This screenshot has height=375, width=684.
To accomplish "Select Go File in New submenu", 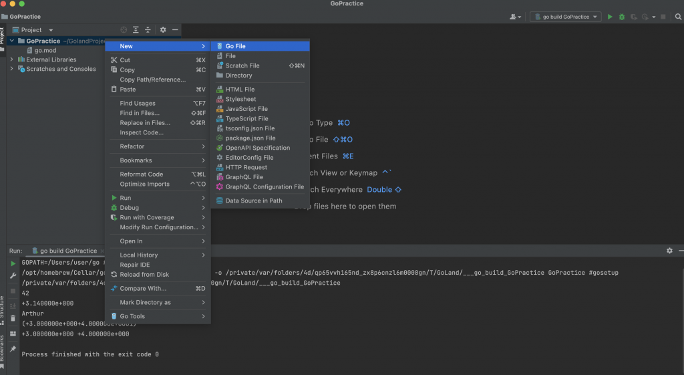I will pos(260,46).
